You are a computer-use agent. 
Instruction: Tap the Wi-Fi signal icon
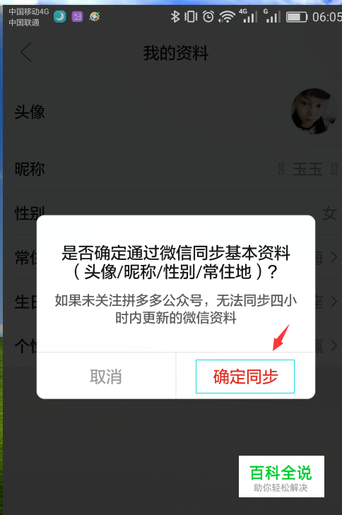[227, 16]
